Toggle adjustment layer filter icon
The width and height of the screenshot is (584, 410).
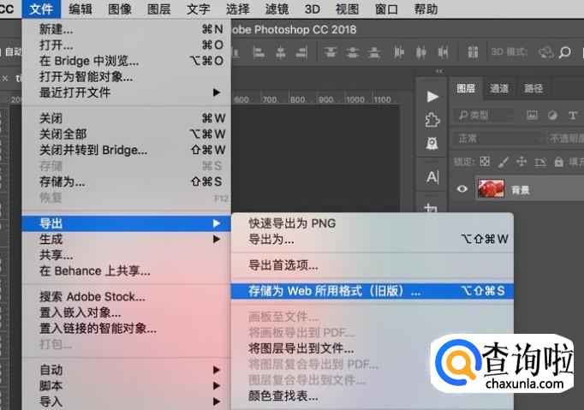click(x=552, y=116)
